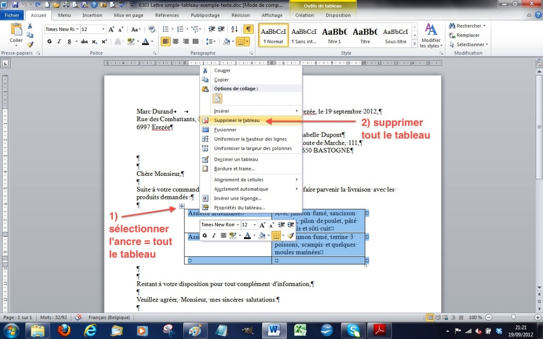The width and height of the screenshot is (543, 339).
Task: Open Firefox from the taskbar
Action: pos(64,330)
